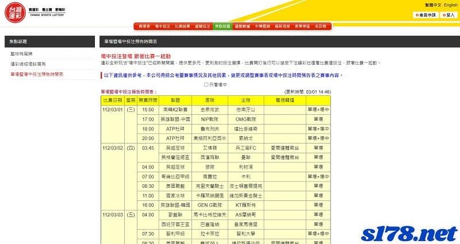Click the 智利甲級 league cell
The width and height of the screenshot is (460, 244).
pos(175,234)
